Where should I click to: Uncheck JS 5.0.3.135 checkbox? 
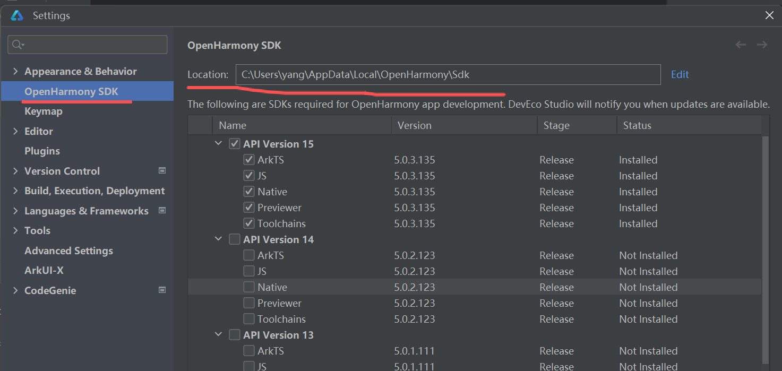coord(248,176)
